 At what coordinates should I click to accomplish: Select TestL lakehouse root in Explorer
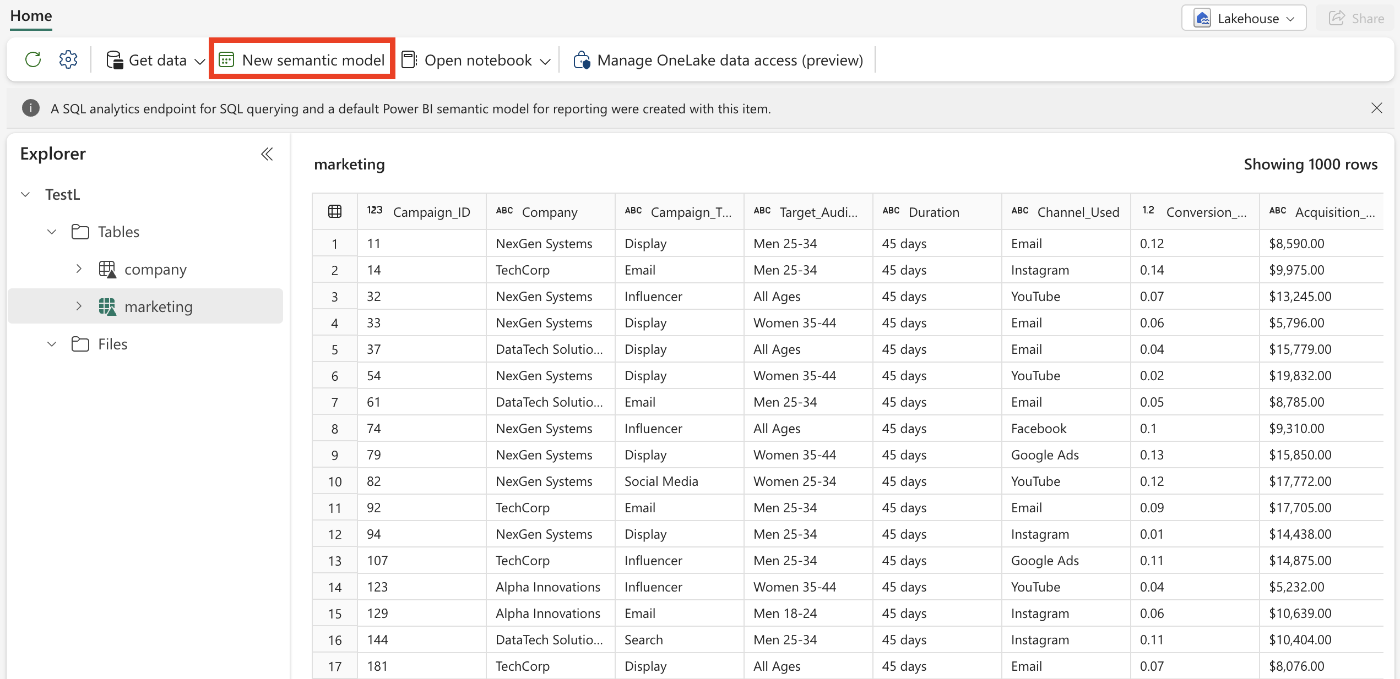(x=62, y=194)
